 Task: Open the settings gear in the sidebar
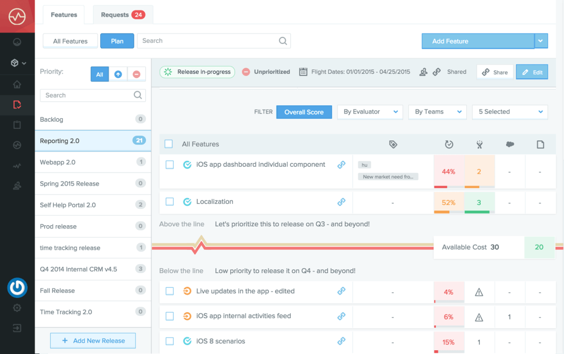[x=17, y=308]
